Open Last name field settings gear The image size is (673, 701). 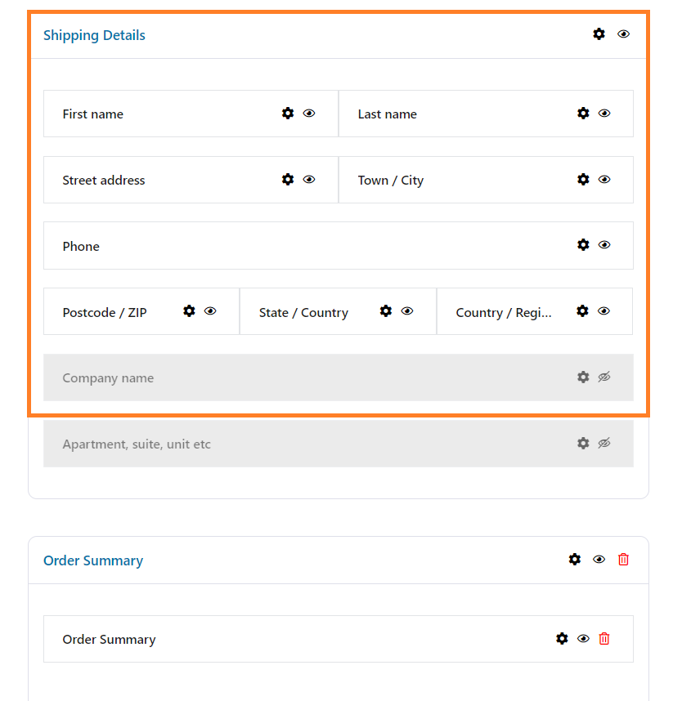tap(583, 113)
